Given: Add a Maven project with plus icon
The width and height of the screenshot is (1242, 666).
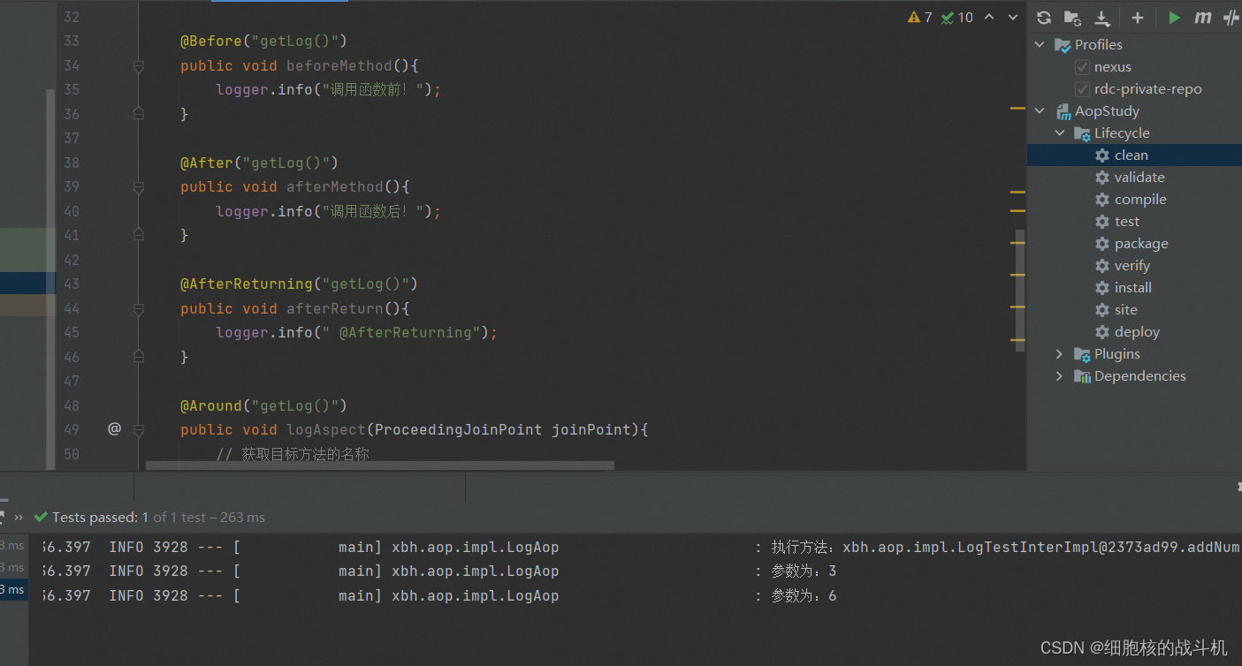Looking at the screenshot, I should (1137, 17).
